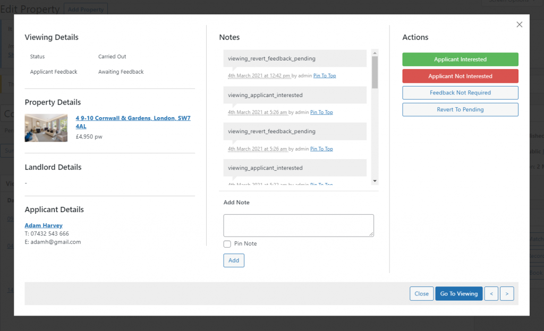Select Feedback Not Required
Viewport: 544px width, 331px height.
460,92
